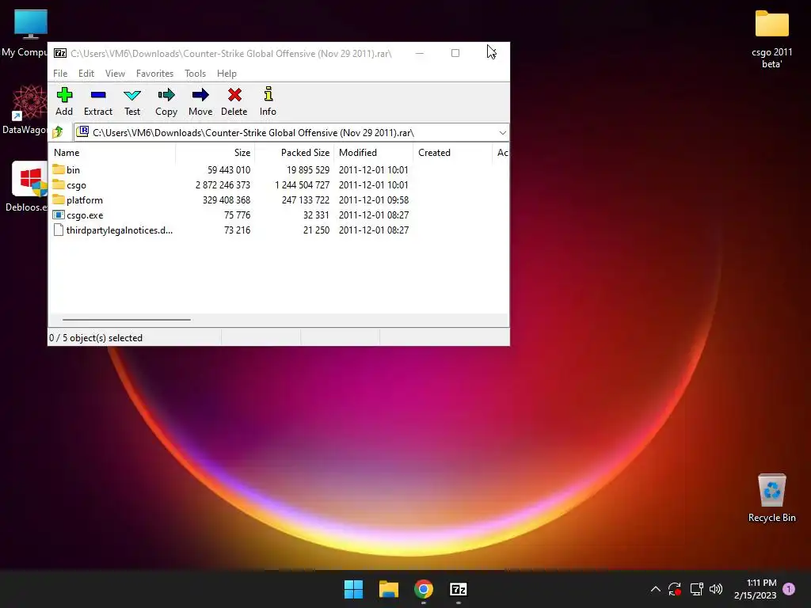This screenshot has height=608, width=811.
Task: Open the network tray icon
Action: (696, 589)
